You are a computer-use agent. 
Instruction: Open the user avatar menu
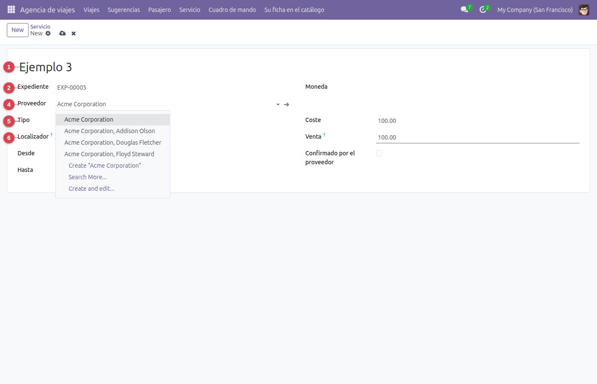coord(584,9)
